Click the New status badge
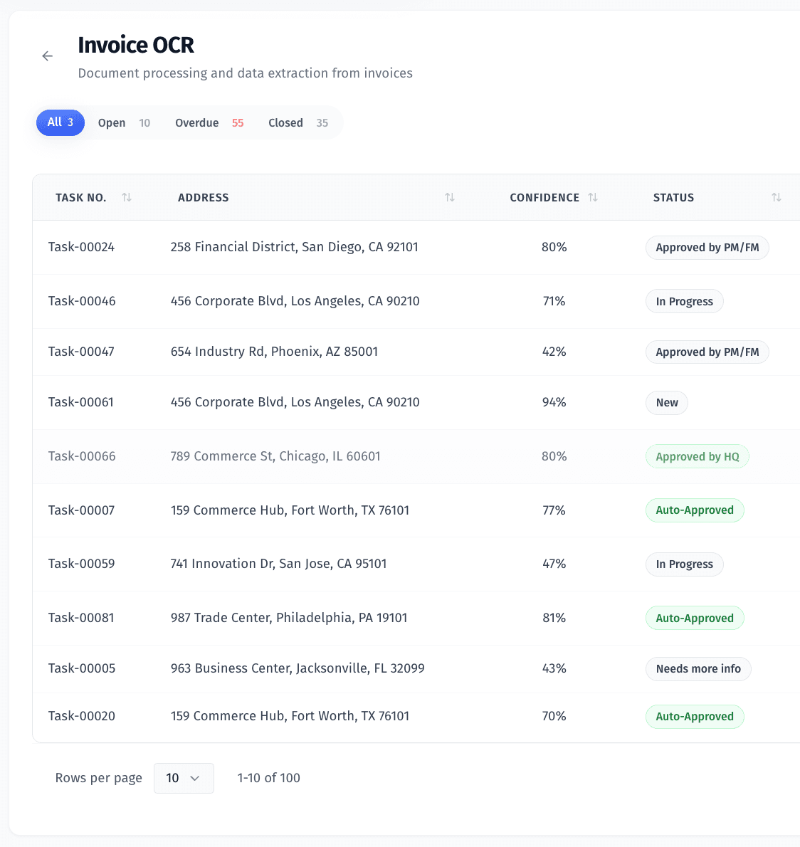Viewport: 800px width, 847px height. [667, 403]
